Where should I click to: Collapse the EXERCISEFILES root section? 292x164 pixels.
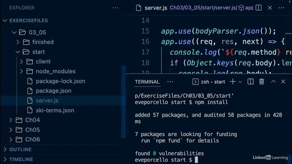point(5,20)
